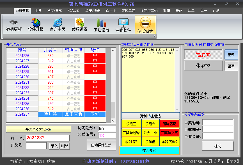Focus 公式编号 field showing 12
The width and height of the screenshot is (243, 165).
click(107, 136)
